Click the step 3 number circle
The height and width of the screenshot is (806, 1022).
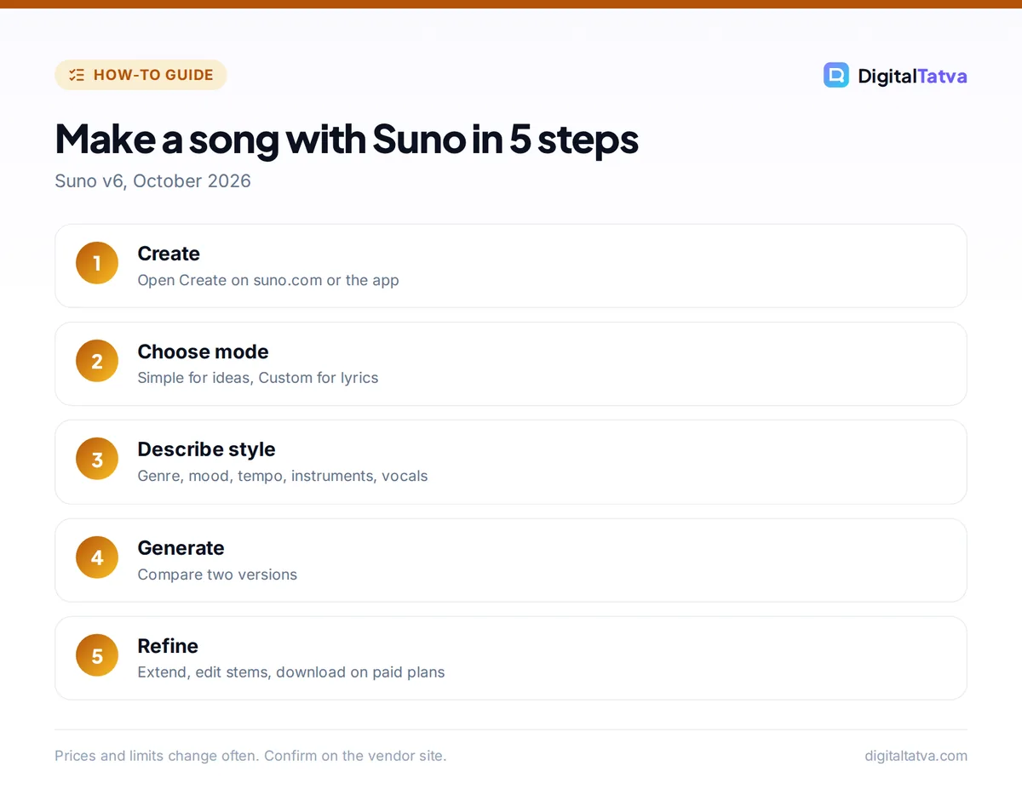pos(97,460)
